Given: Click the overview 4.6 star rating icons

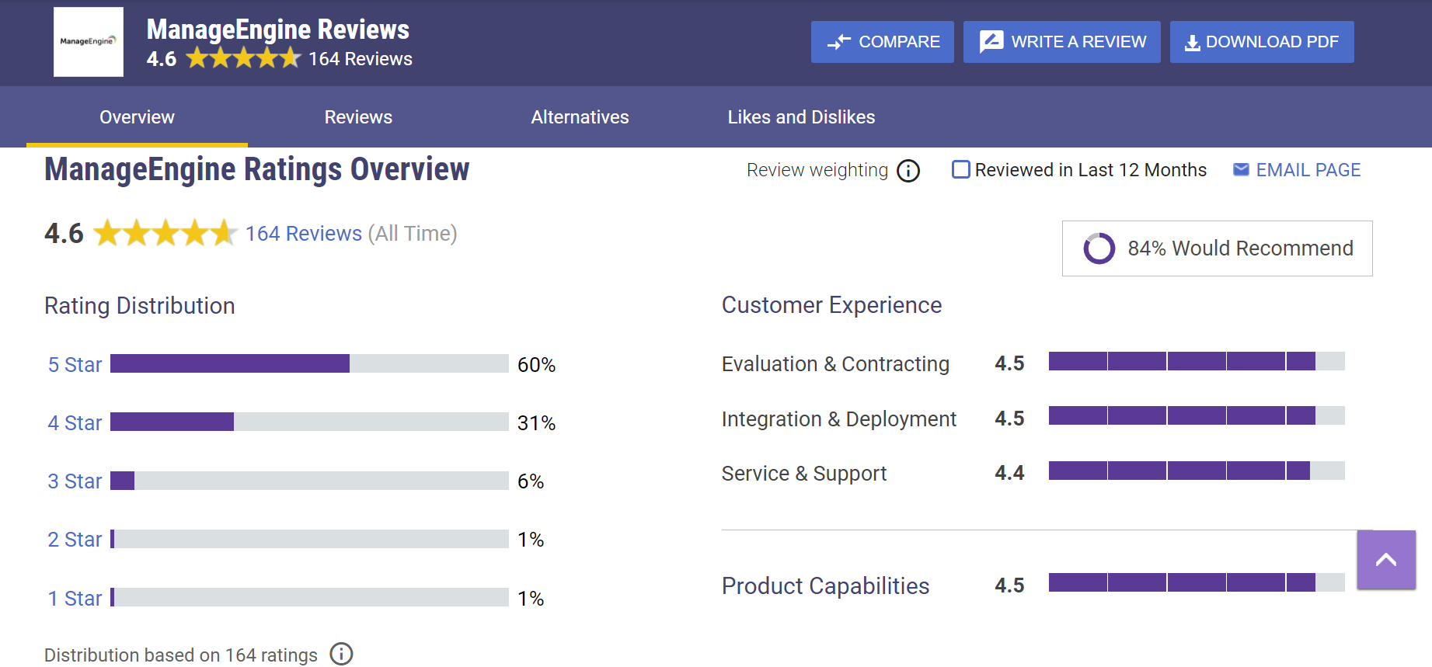Looking at the screenshot, I should 165,233.
